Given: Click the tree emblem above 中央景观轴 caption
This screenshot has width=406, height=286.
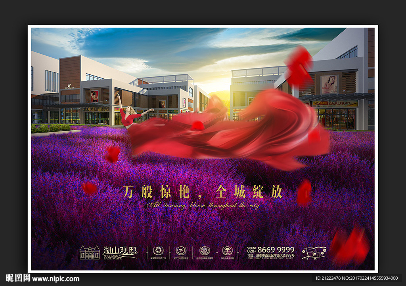Looking at the screenshot, I should [228, 250].
